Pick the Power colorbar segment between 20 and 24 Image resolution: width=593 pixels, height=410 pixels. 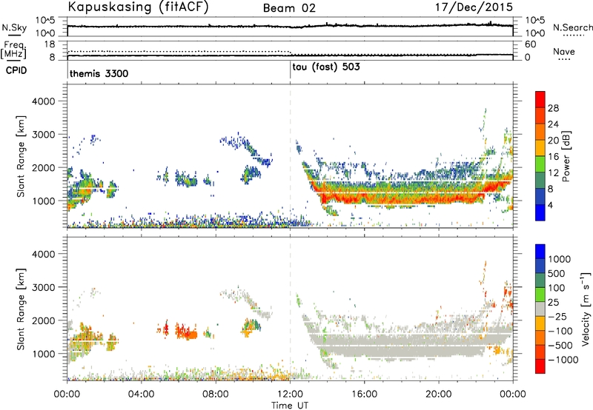click(x=540, y=132)
